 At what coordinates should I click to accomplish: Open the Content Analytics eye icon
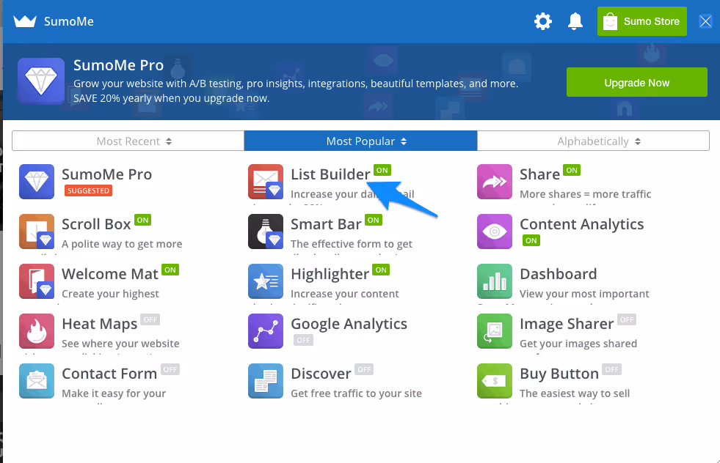[x=494, y=231]
